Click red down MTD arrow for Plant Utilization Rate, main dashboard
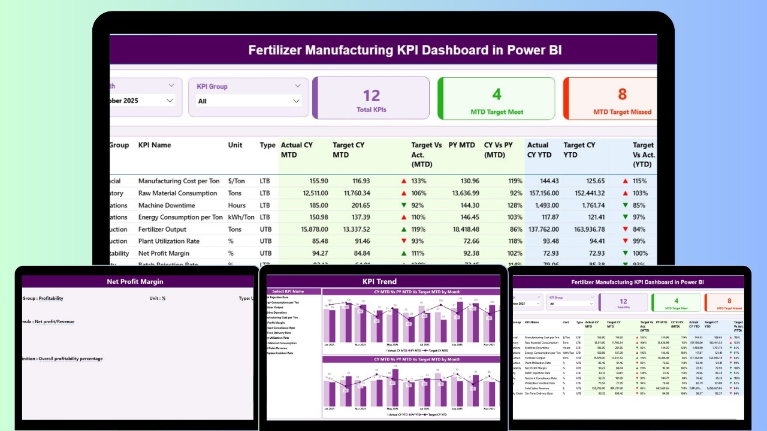The image size is (767, 431). pos(404,241)
